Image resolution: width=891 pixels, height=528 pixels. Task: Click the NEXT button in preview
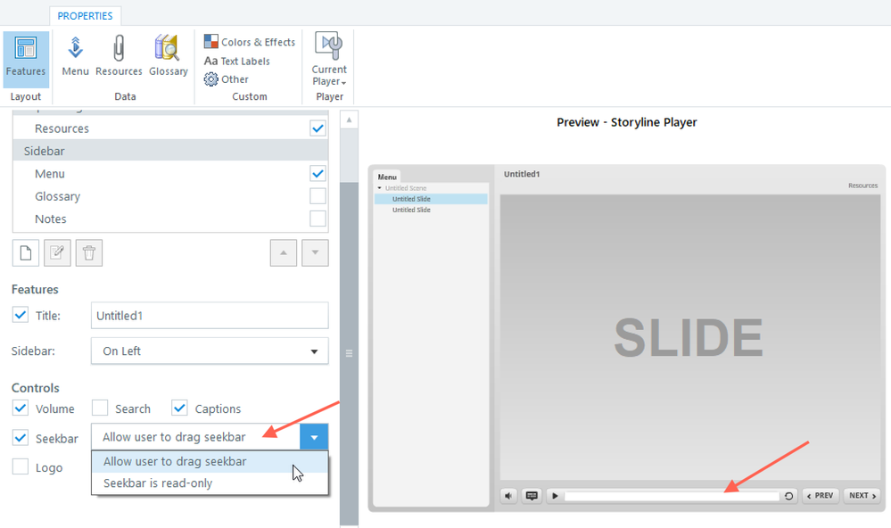point(862,496)
